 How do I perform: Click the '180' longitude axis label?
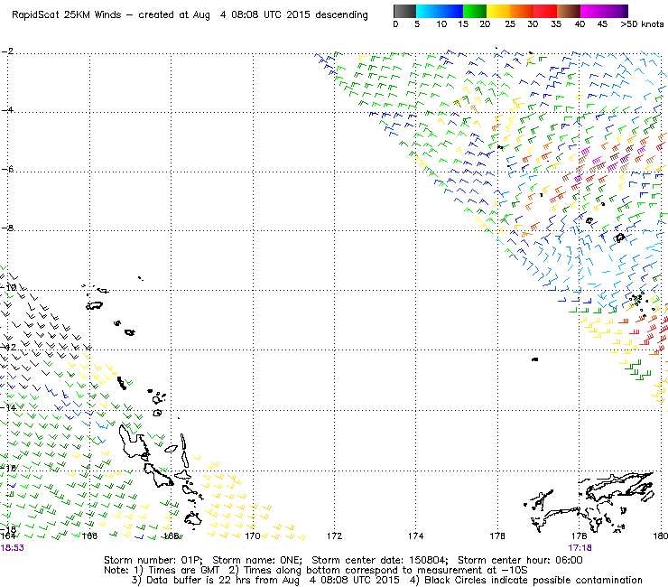660,536
